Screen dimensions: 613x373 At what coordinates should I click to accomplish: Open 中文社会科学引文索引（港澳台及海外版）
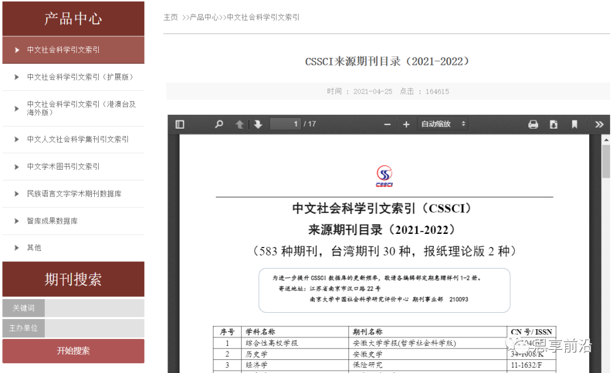(x=81, y=108)
